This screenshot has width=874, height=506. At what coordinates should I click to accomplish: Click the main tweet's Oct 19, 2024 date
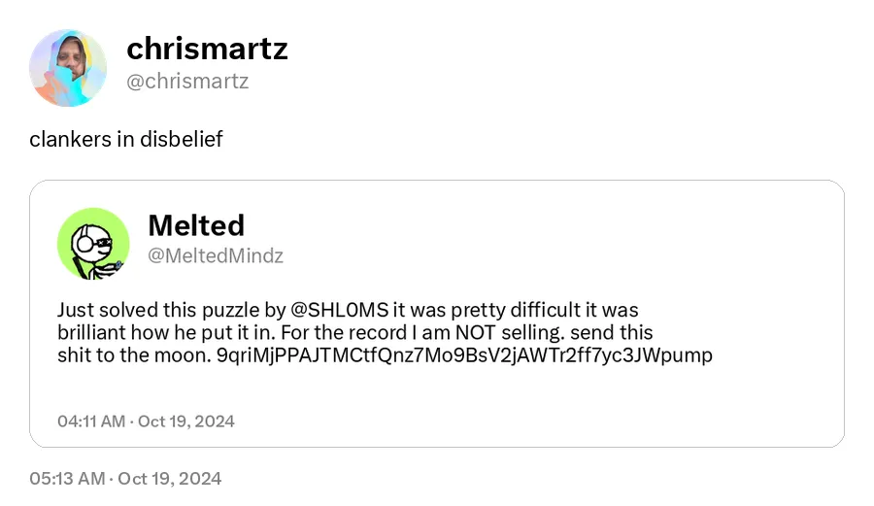pos(169,479)
